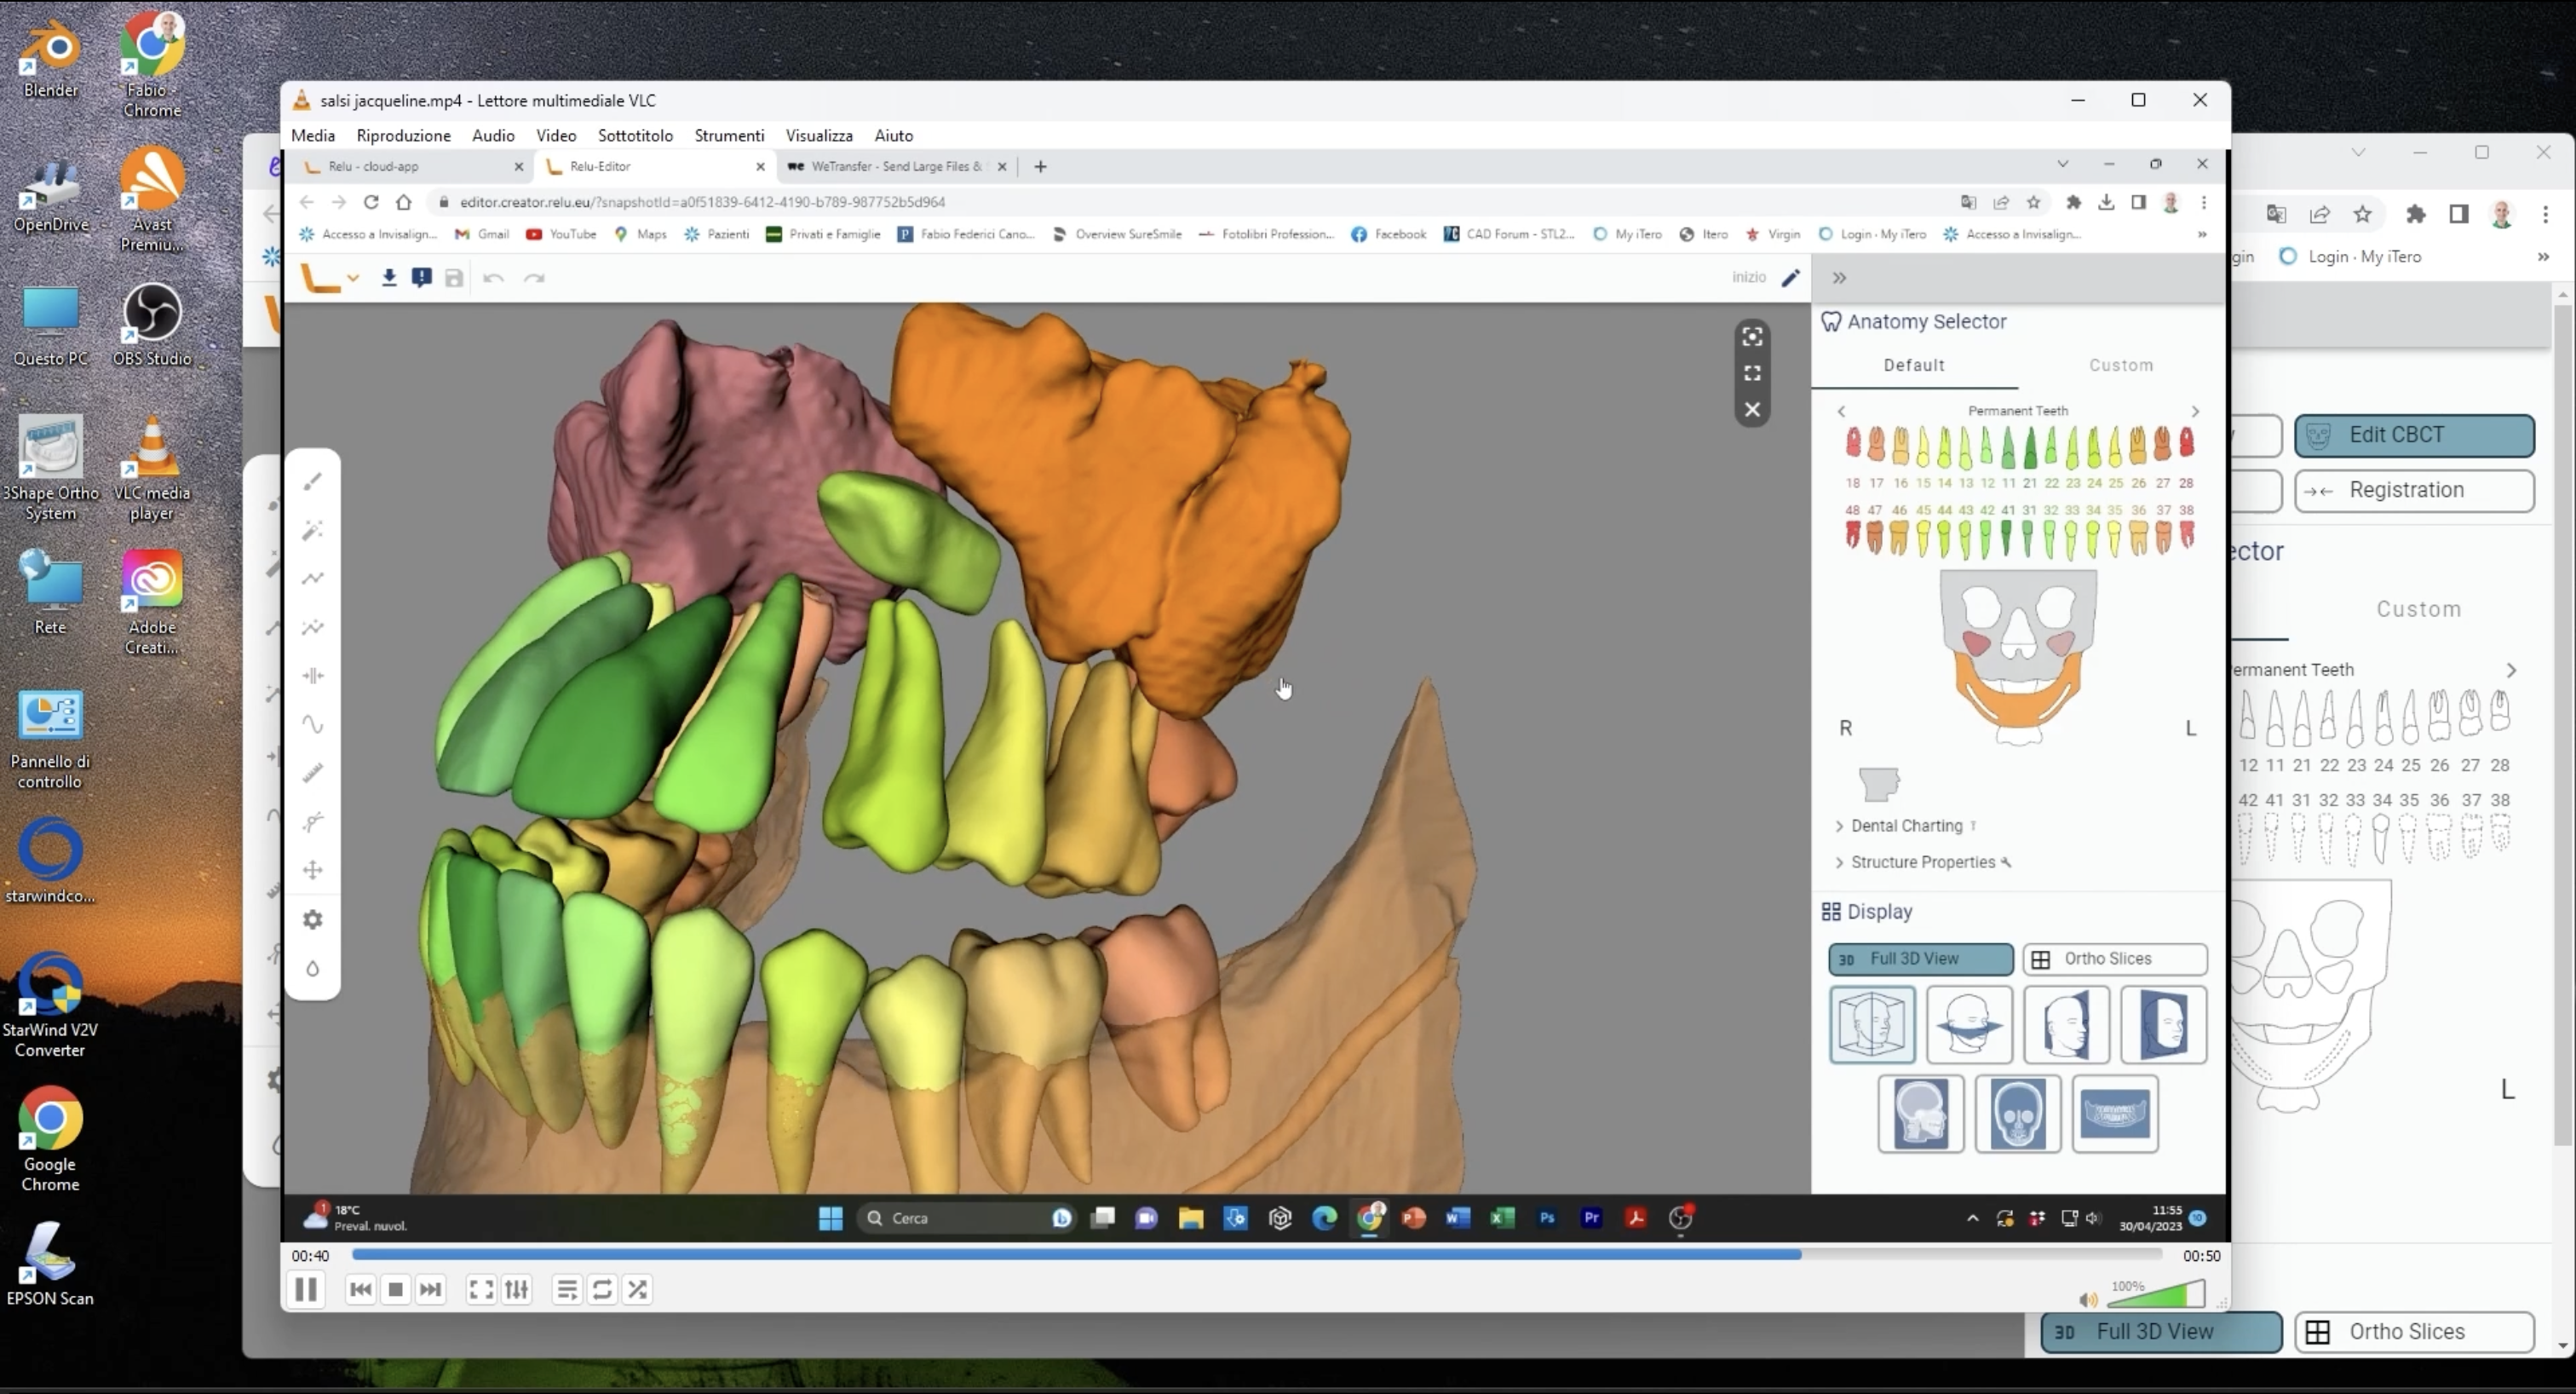Click the Registration button in background window
The height and width of the screenshot is (1394, 2576).
coord(2414,490)
